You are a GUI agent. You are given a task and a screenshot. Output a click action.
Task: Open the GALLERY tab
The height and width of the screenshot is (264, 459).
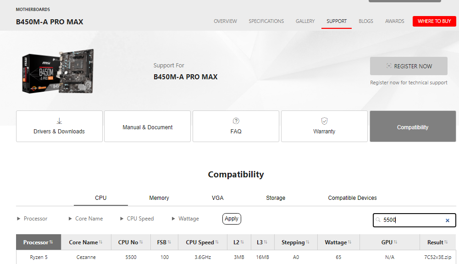pos(305,21)
